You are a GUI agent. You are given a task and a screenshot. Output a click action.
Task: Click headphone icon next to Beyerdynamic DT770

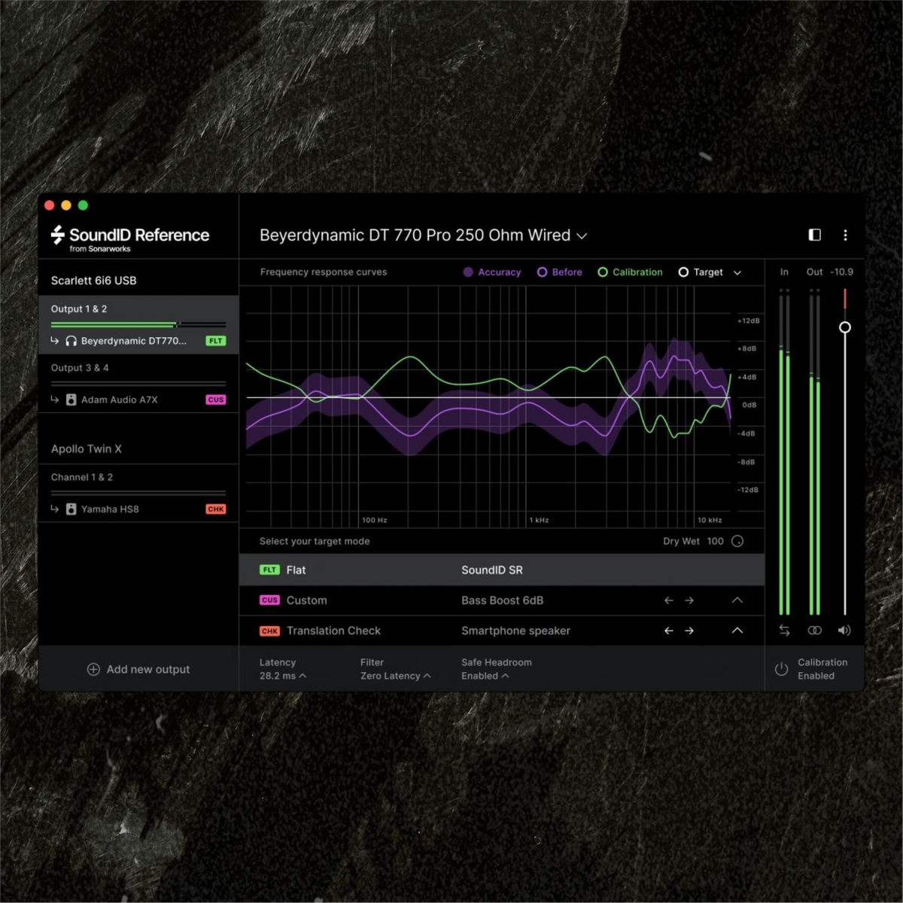71,341
